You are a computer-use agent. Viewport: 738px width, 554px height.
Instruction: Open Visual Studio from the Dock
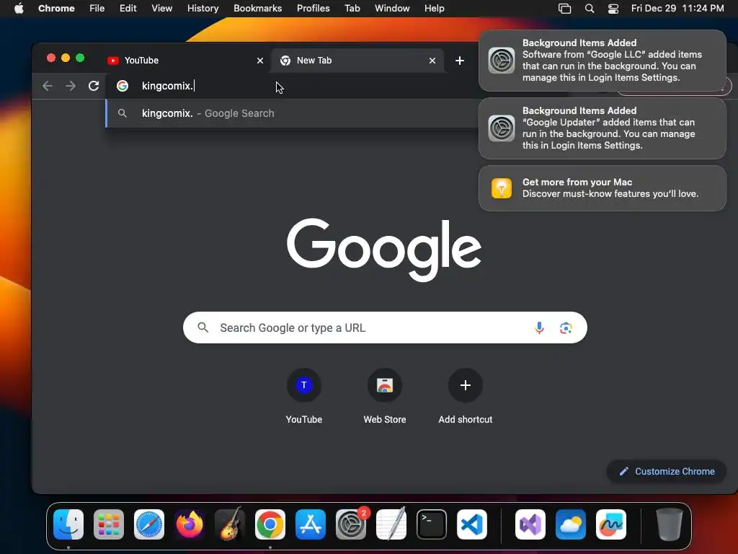click(x=530, y=524)
